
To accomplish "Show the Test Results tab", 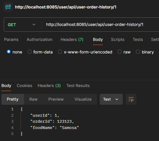I will (78, 86).
